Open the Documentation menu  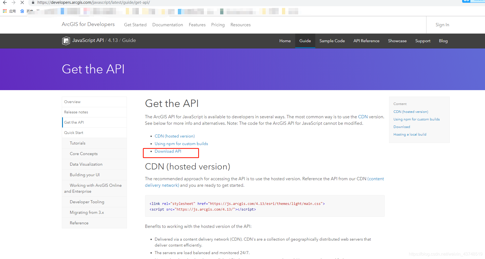[x=168, y=25]
